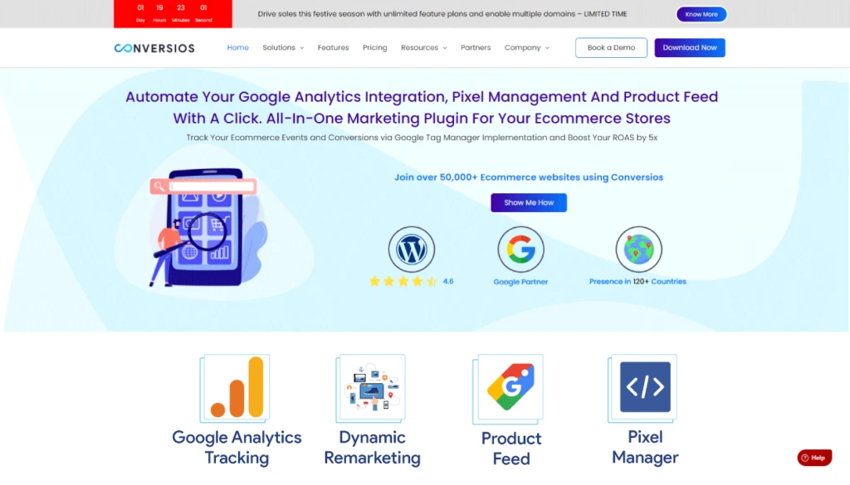Click the Book a Demo button
Image resolution: width=850 pixels, height=485 pixels.
611,47
